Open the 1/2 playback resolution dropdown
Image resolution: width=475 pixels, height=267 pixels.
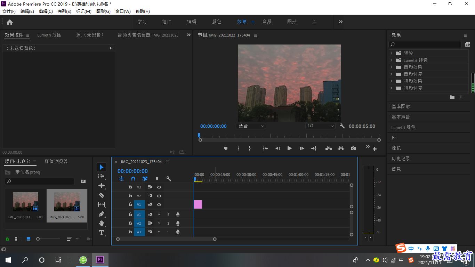(321, 126)
